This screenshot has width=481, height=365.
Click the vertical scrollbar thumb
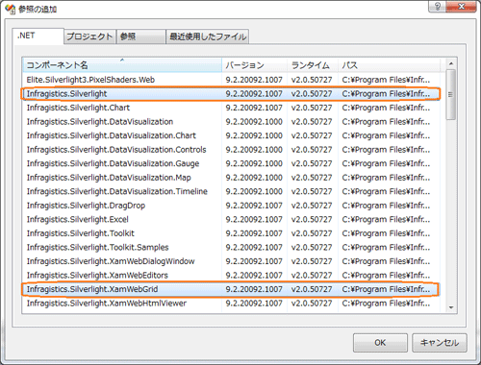[x=451, y=95]
